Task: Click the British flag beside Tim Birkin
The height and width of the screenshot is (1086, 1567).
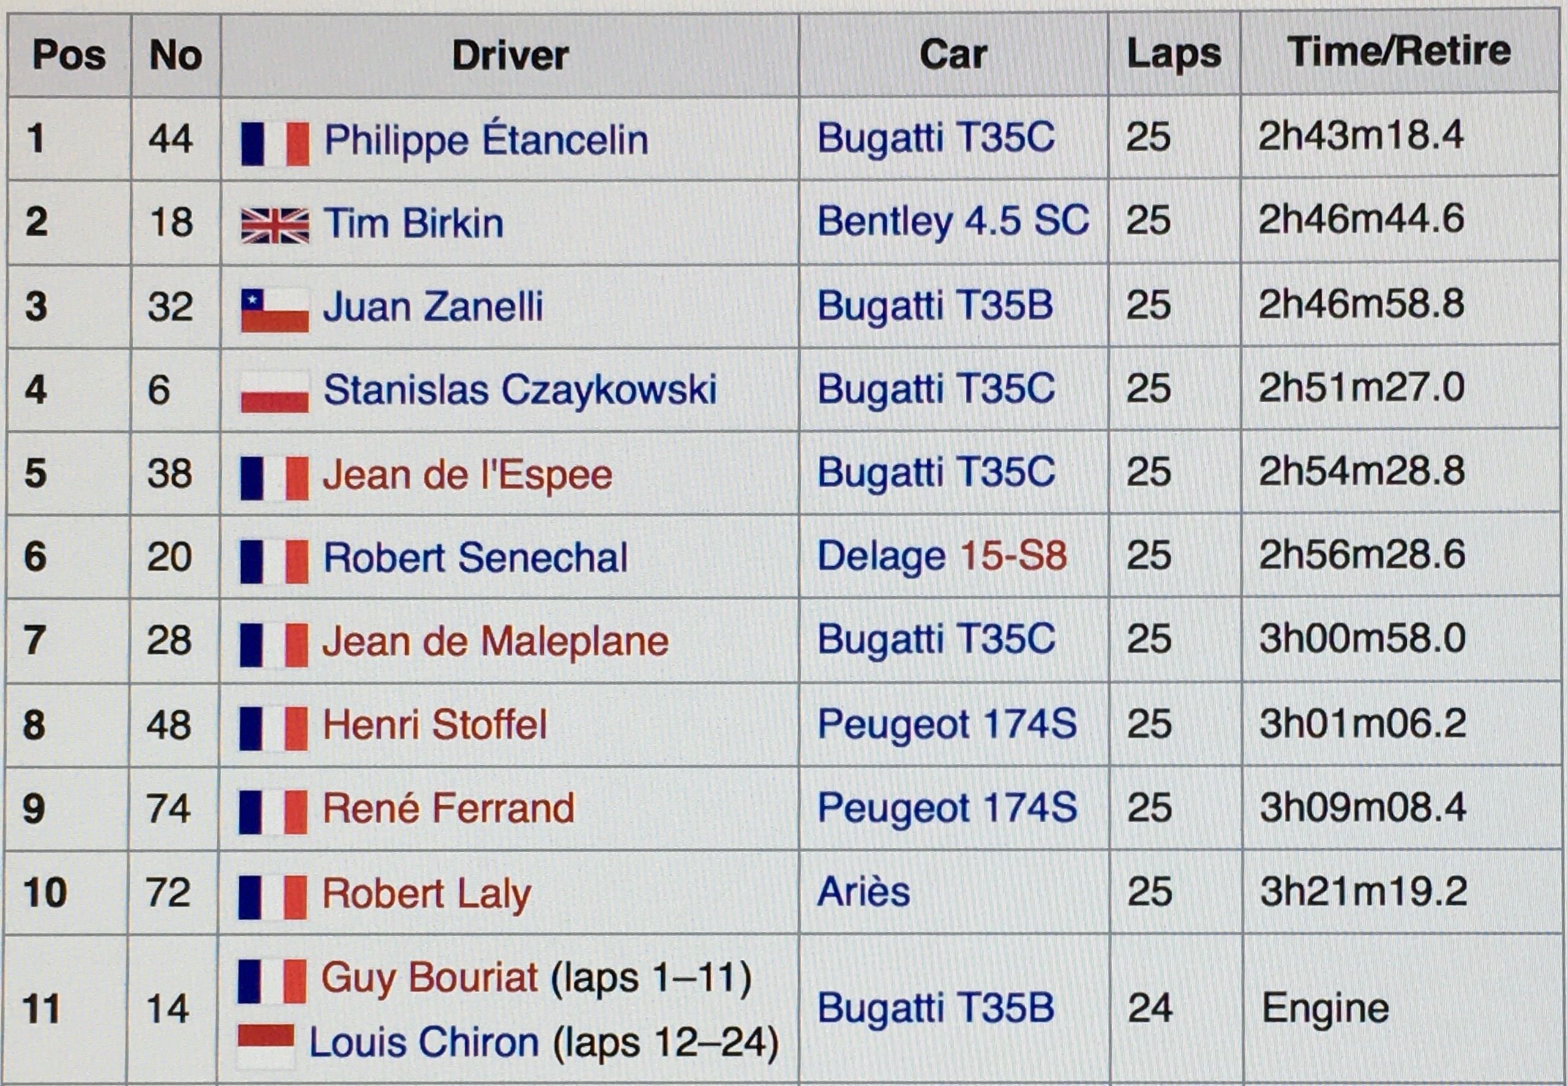Action: [x=275, y=226]
